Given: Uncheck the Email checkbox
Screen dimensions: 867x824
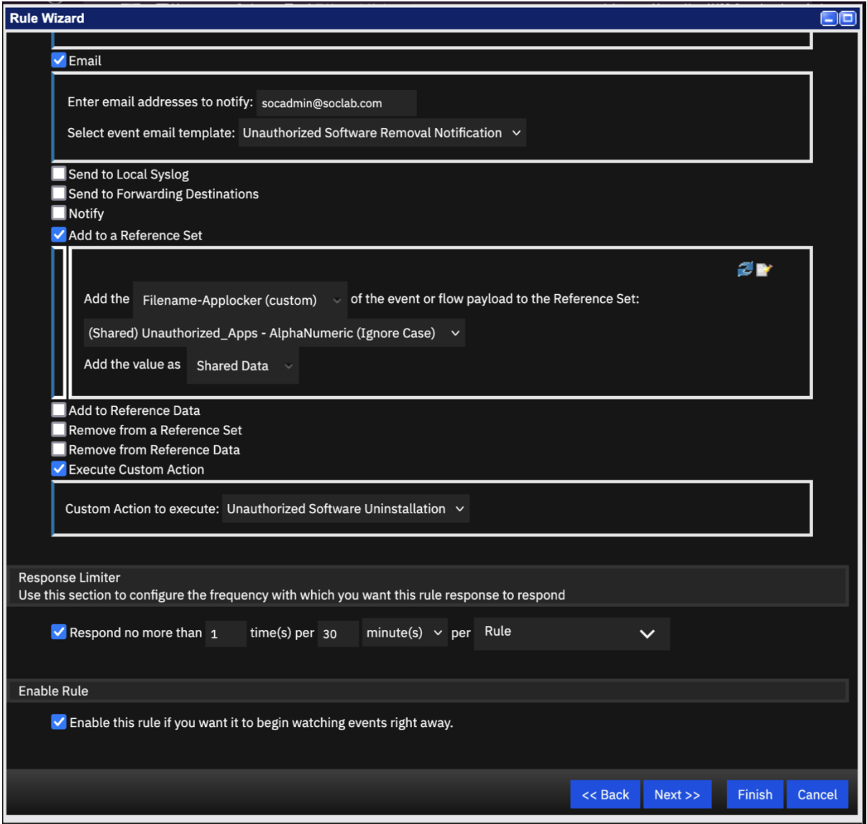Looking at the screenshot, I should 59,60.
